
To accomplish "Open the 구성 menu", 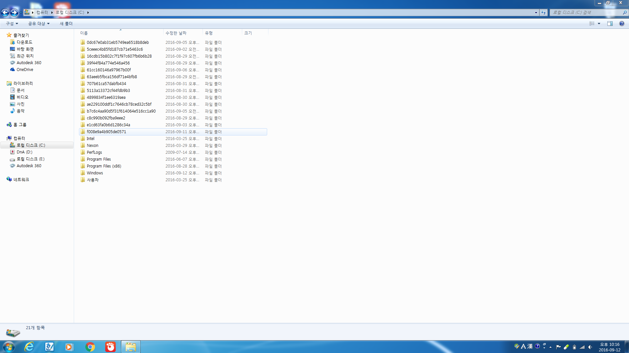I will (x=12, y=24).
